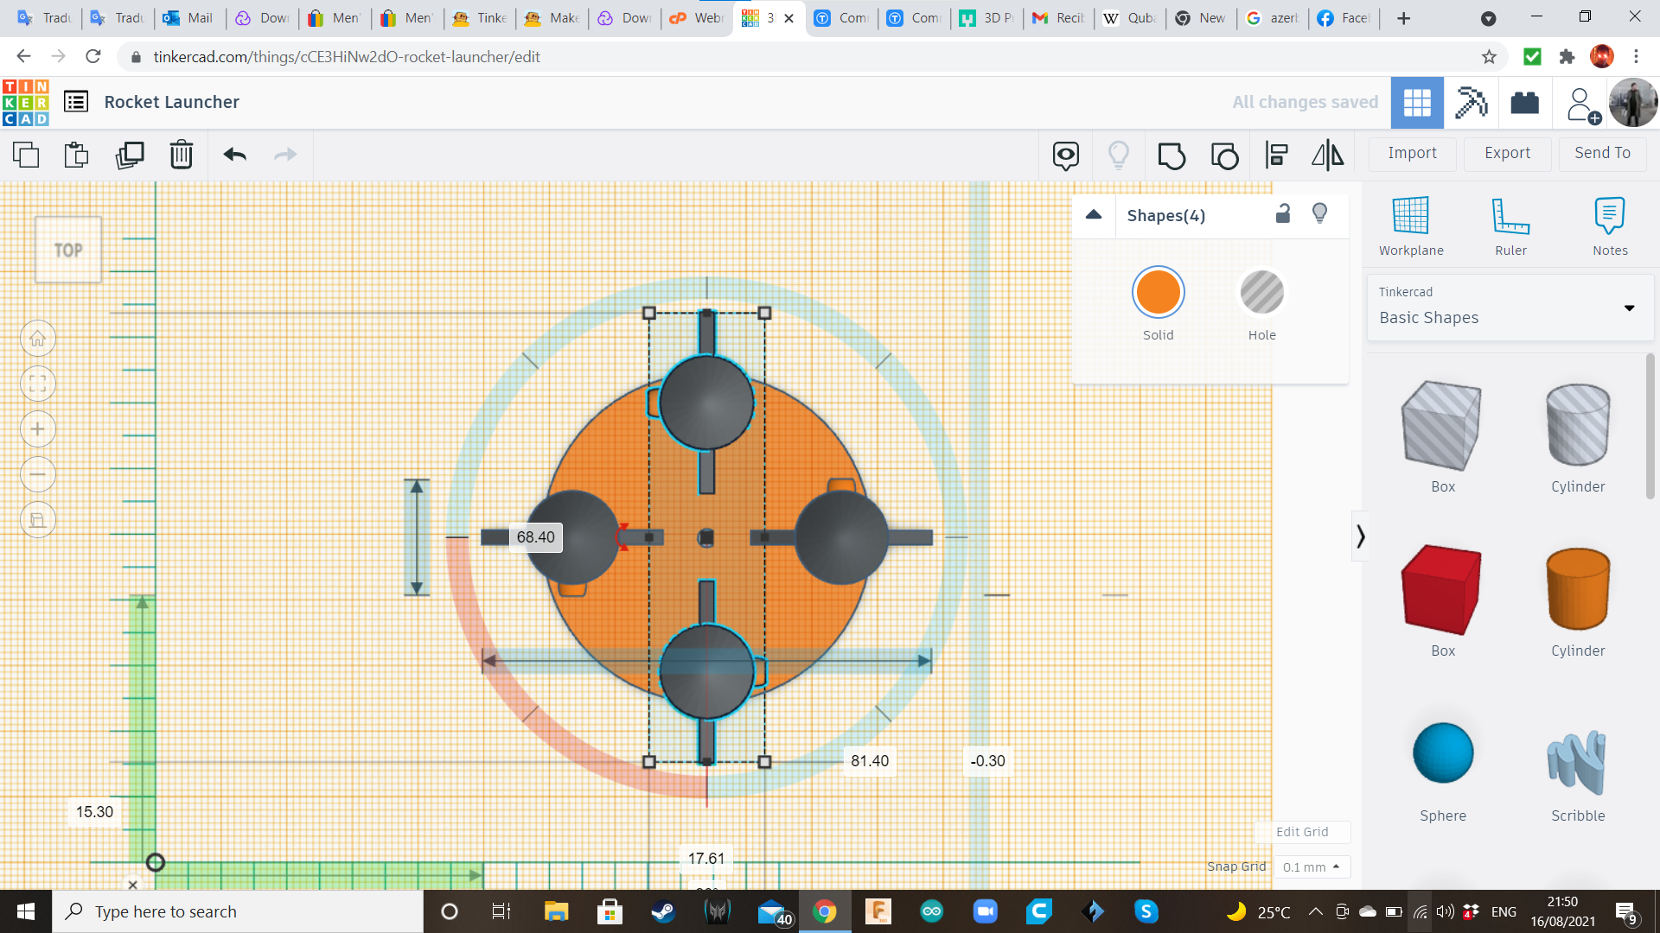Image resolution: width=1660 pixels, height=933 pixels.
Task: Zoom in using the zoom plus control
Action: 38,428
